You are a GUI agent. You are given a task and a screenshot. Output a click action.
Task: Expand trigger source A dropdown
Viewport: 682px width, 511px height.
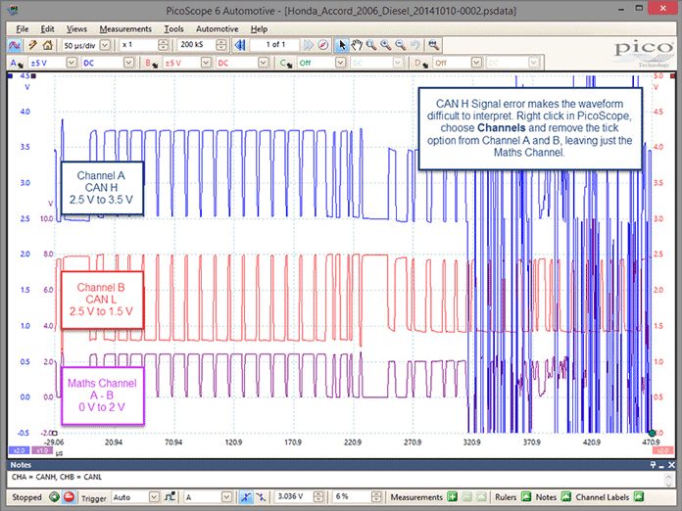click(226, 496)
